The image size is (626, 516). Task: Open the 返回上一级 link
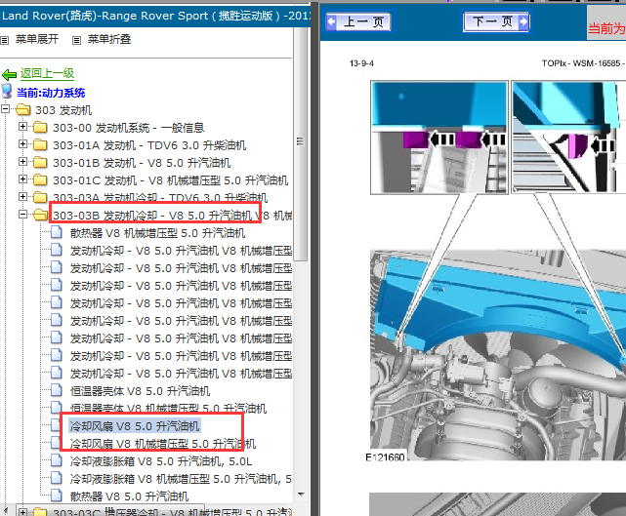tap(47, 73)
